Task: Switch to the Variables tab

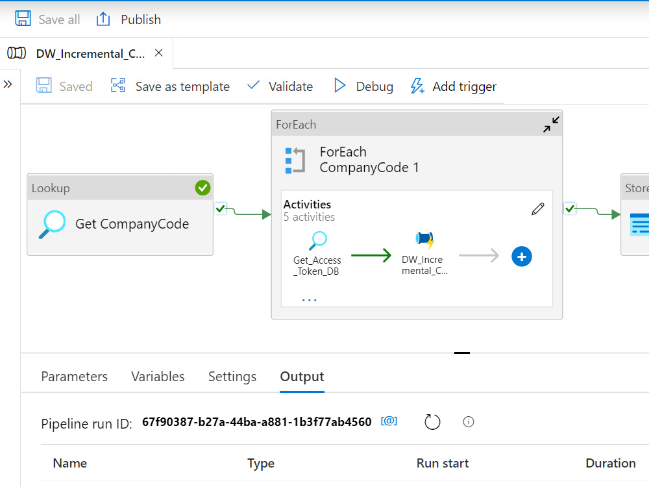Action: 158,377
